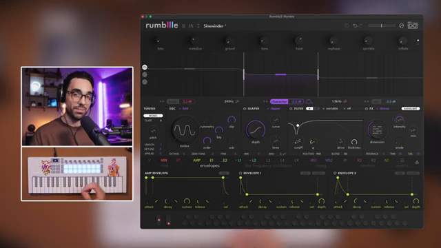The height and width of the screenshot is (248, 441).
Task: Click the amp envelope sustain knob
Action: pos(187,201)
